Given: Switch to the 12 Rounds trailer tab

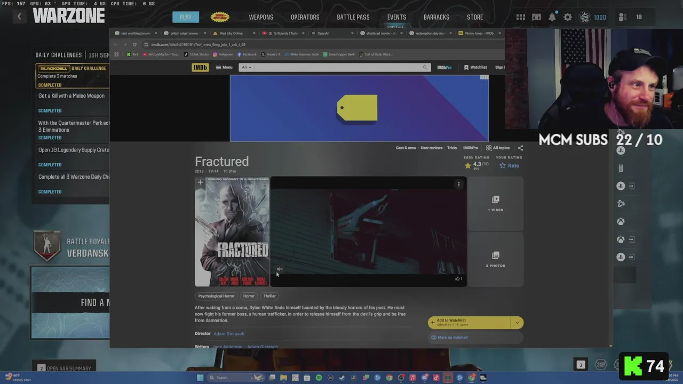Looking at the screenshot, I should click(x=283, y=33).
